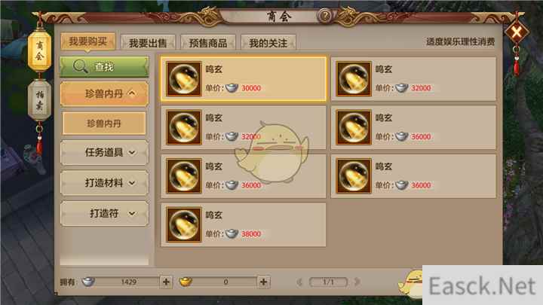This screenshot has width=543, height=305.
Task: Click the plus icon next to silver balance
Action: pos(166,282)
